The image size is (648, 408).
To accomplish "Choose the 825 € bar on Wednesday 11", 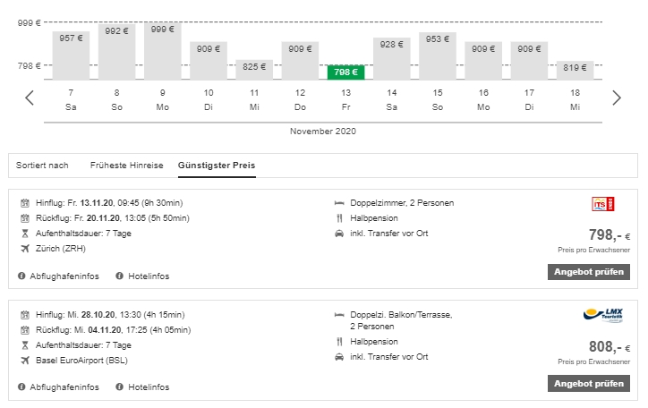I will tap(254, 69).
